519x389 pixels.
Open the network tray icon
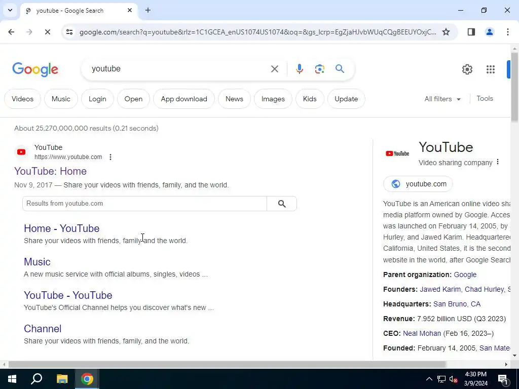(x=441, y=379)
